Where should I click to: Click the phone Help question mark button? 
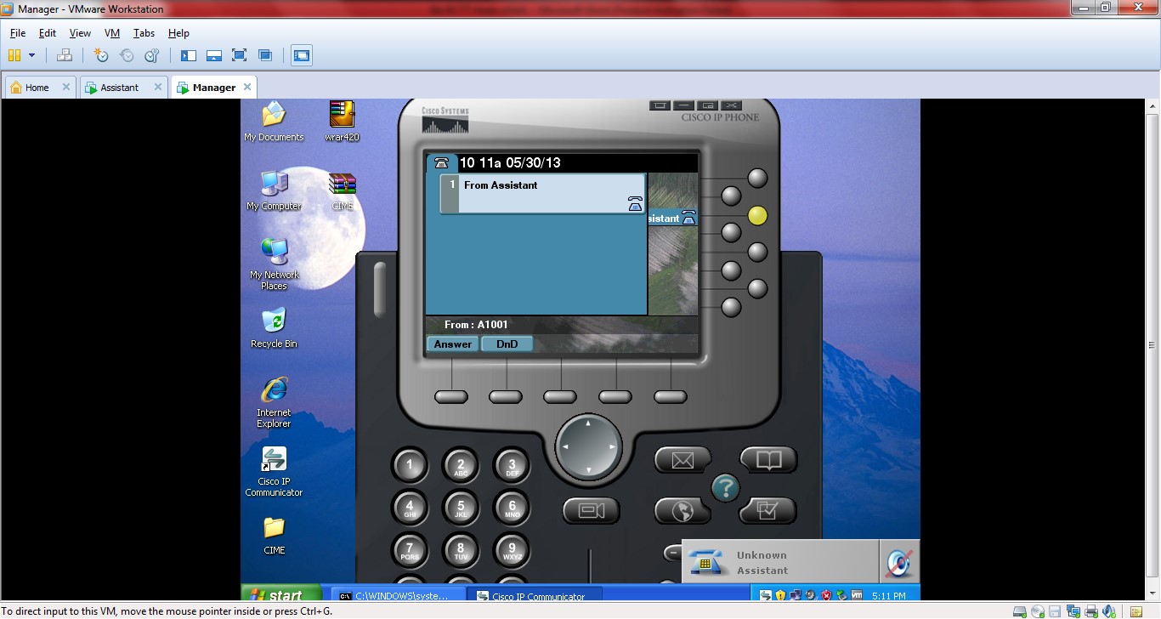click(x=725, y=487)
